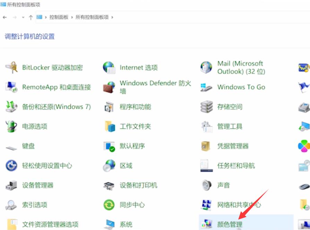
Task: Click the Windows To Go icon
Action: pos(206,87)
